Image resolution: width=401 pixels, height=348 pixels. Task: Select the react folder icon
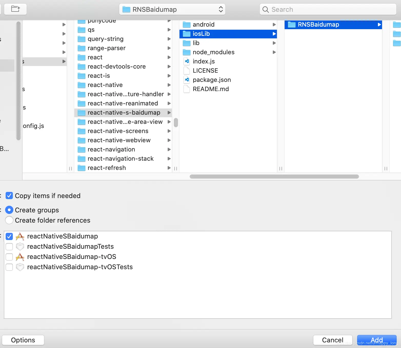pyautogui.click(x=82, y=57)
